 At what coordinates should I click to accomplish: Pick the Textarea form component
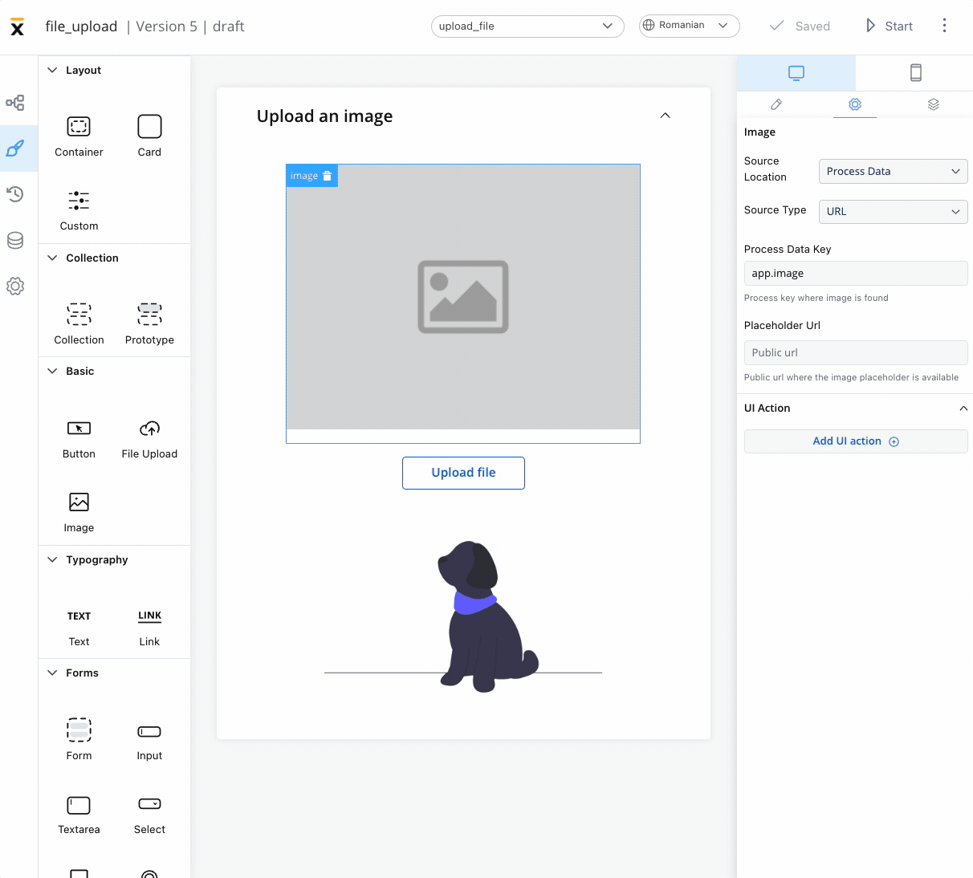79,814
